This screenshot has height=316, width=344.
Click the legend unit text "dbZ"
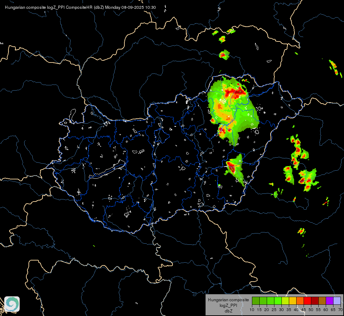coord(228,311)
